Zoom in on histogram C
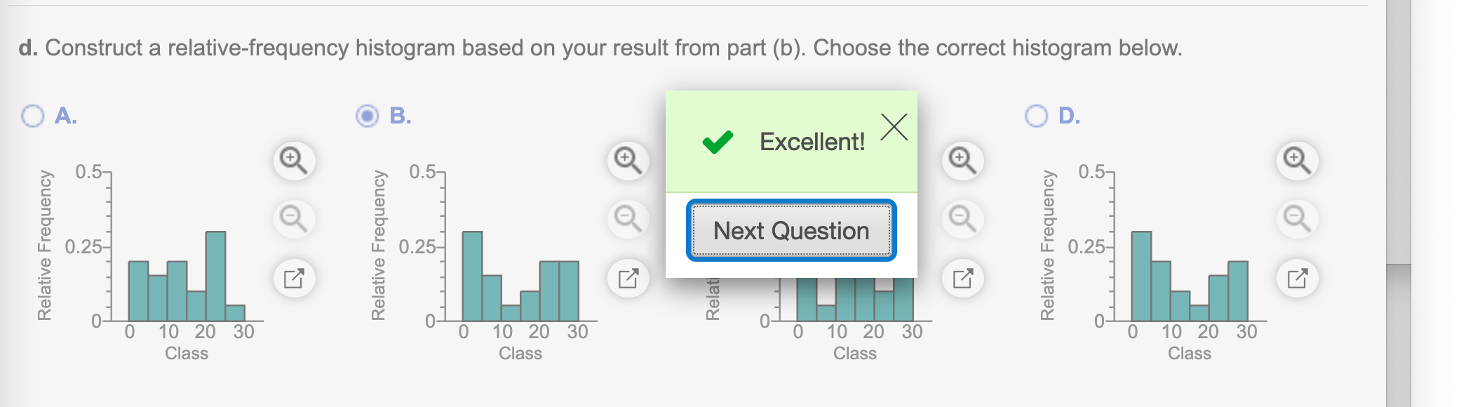The width and height of the screenshot is (1480, 407). [962, 160]
